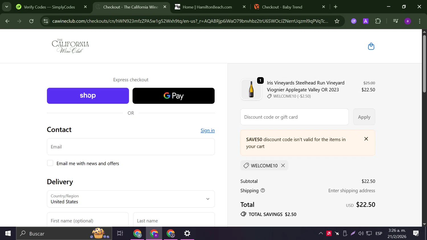
Task: Open the Chrome profile avatar
Action: [x=408, y=21]
